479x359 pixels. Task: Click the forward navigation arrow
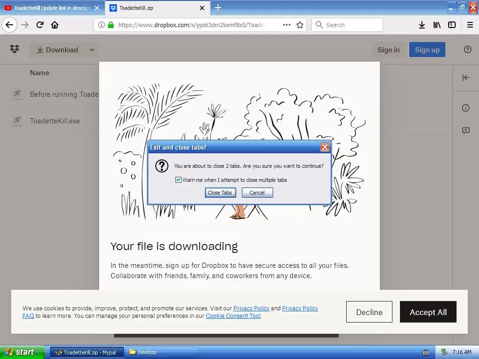click(x=25, y=25)
